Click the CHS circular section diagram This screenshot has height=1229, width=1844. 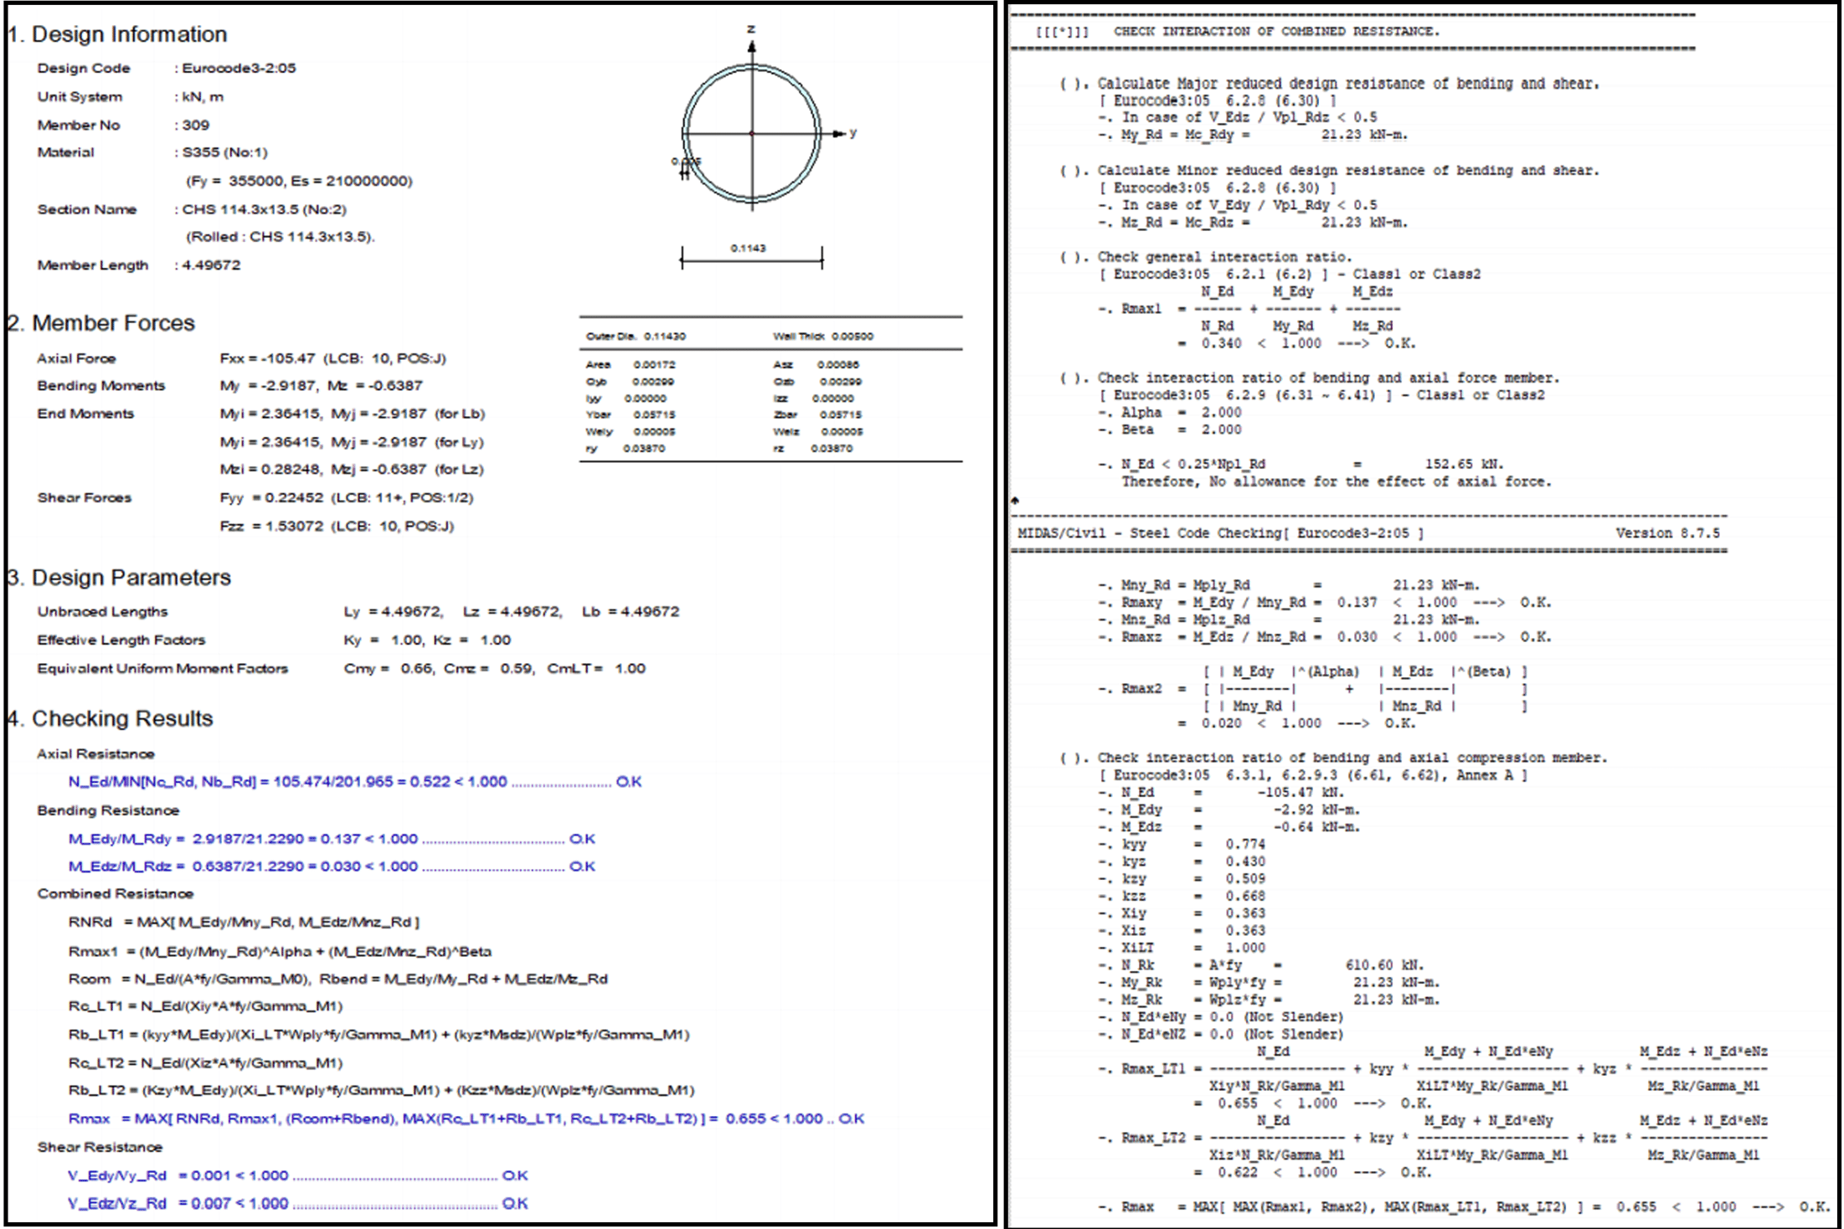click(751, 134)
